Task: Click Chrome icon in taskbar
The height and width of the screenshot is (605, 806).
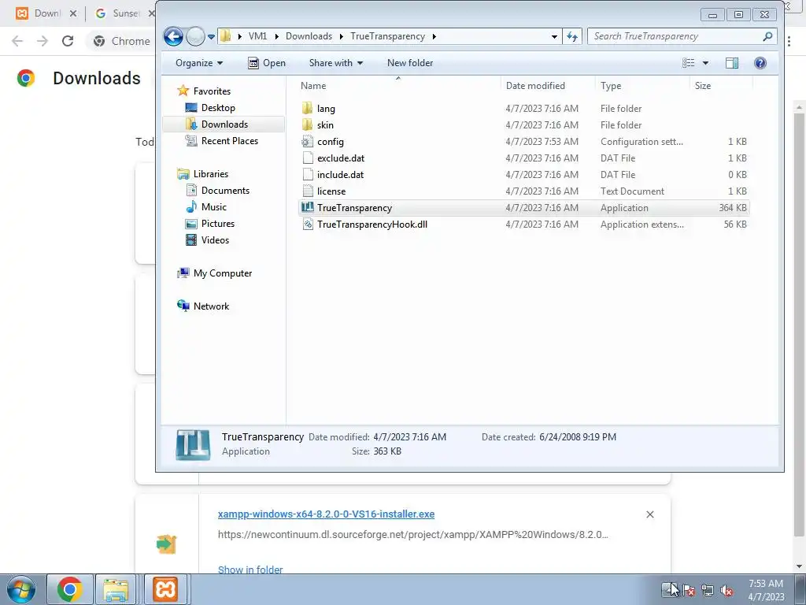Action: click(70, 589)
